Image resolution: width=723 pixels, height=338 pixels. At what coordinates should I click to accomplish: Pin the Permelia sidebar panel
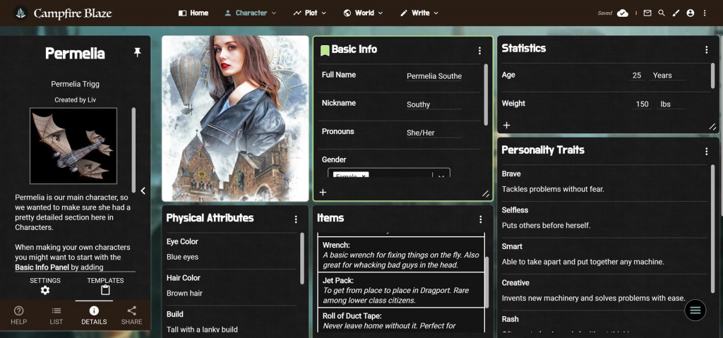pos(137,53)
